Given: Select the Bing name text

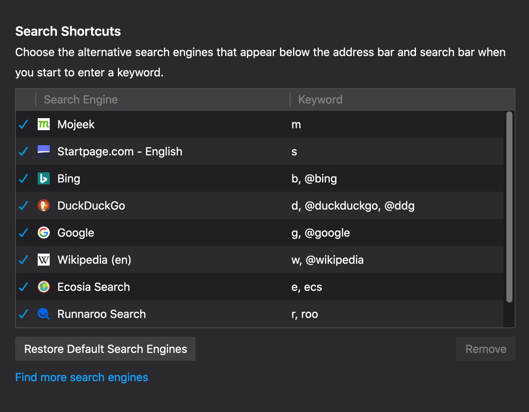Looking at the screenshot, I should point(69,179).
